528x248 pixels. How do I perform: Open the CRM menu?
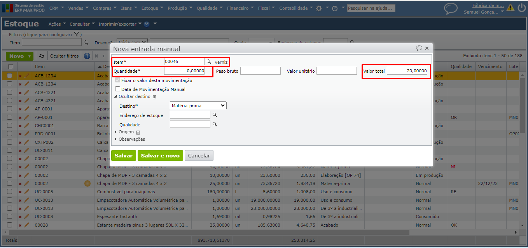click(57, 8)
